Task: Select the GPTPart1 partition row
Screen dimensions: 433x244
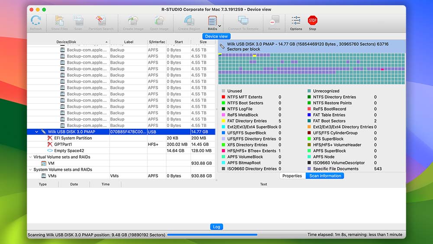Action: pyautogui.click(x=121, y=144)
